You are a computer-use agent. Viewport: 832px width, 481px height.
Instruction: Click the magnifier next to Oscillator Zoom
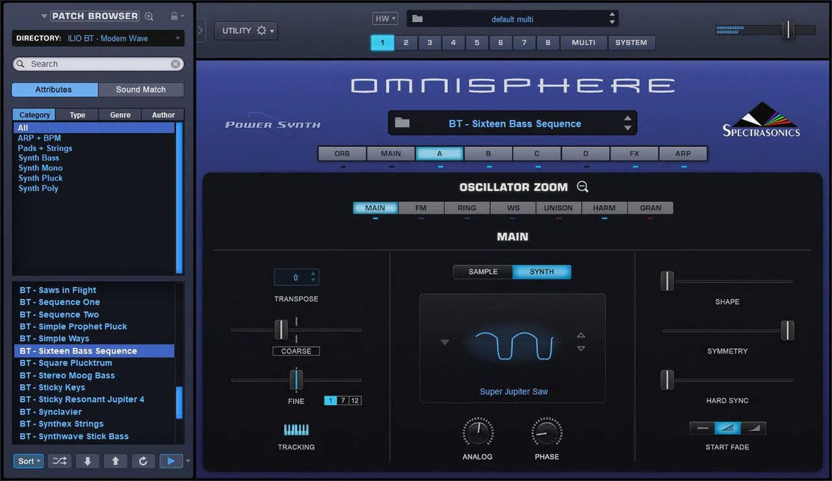tap(582, 186)
